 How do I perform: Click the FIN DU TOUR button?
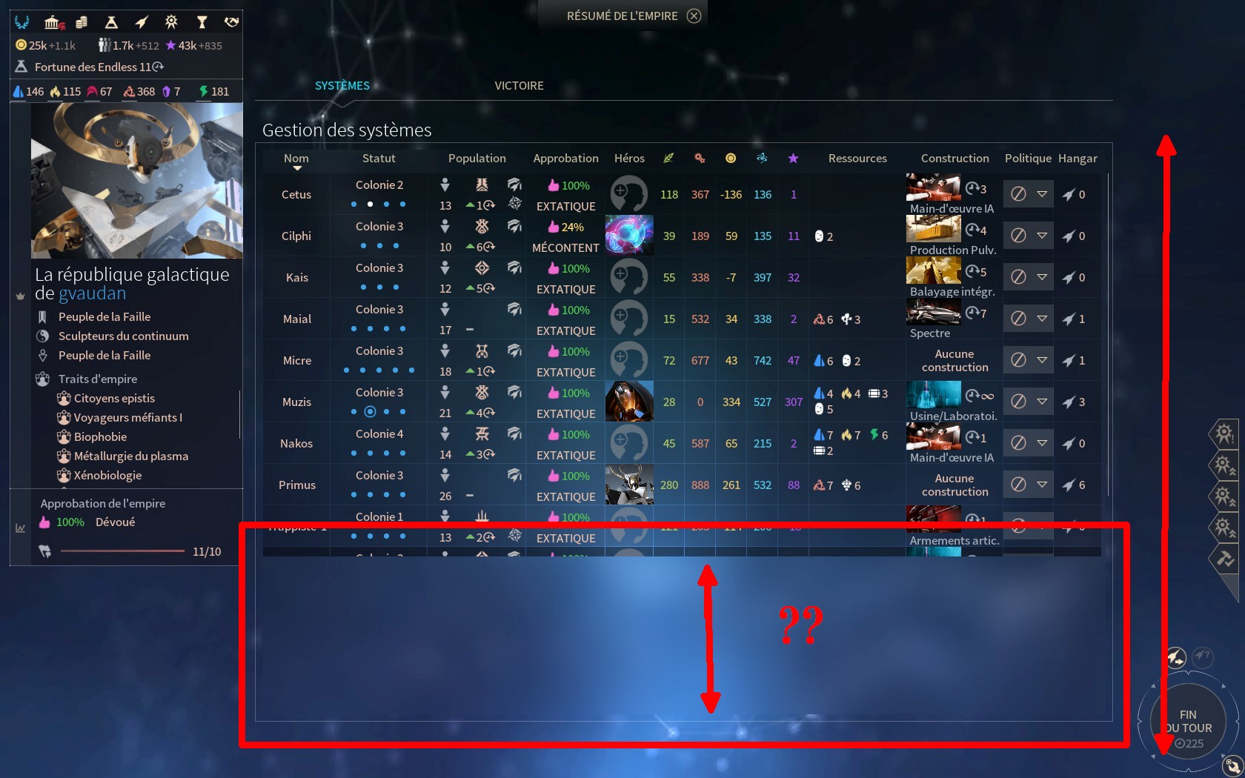[x=1189, y=722]
